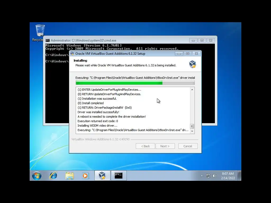This screenshot has width=271, height=203.
Task: Click the log scrollbar up arrow
Action: [x=192, y=90]
